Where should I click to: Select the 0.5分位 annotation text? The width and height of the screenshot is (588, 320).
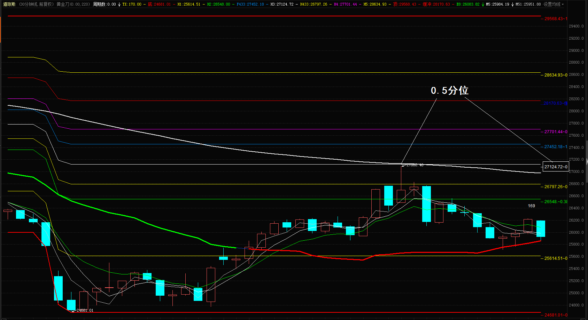point(450,90)
